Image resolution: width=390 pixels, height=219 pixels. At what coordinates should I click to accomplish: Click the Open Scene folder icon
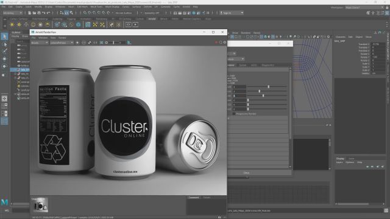pos(34,13)
